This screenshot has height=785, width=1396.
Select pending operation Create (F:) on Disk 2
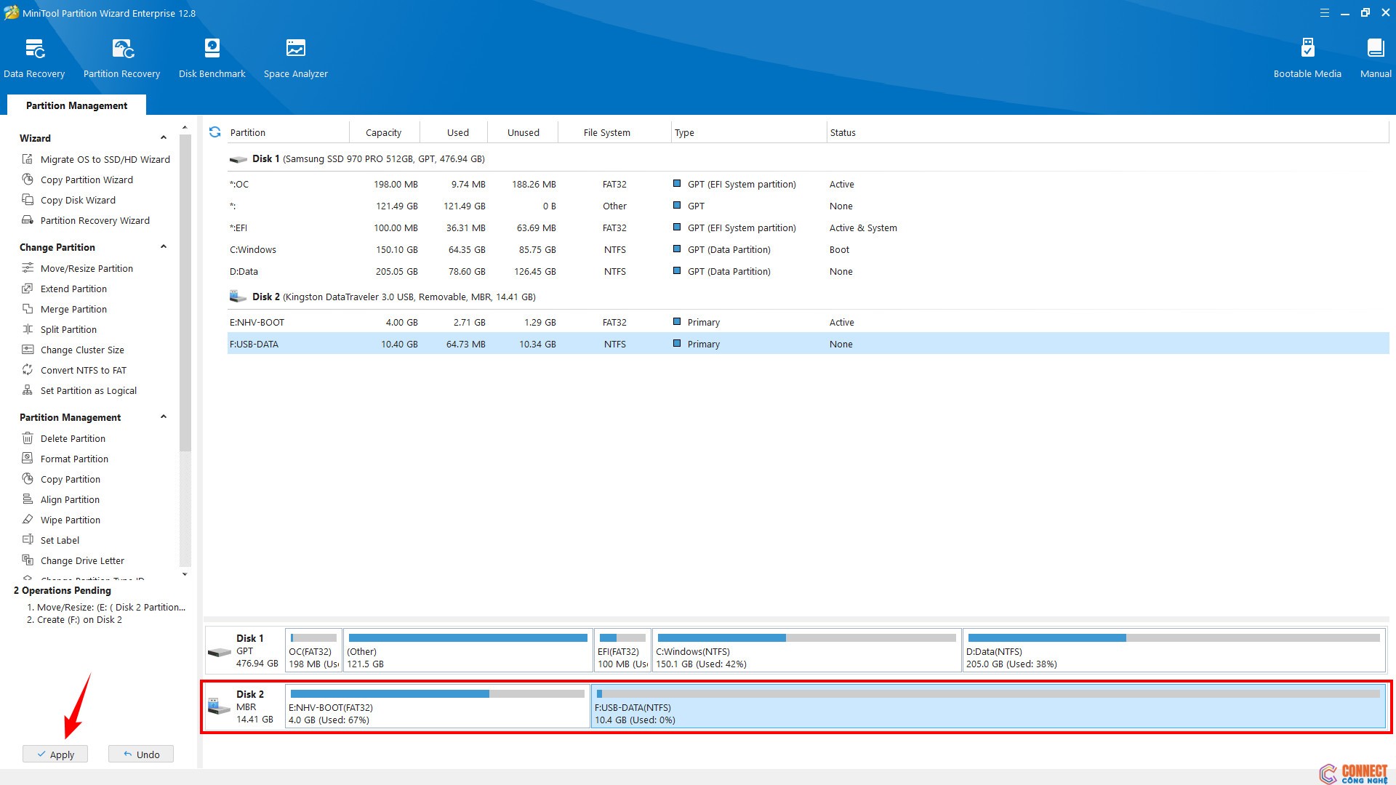point(74,620)
